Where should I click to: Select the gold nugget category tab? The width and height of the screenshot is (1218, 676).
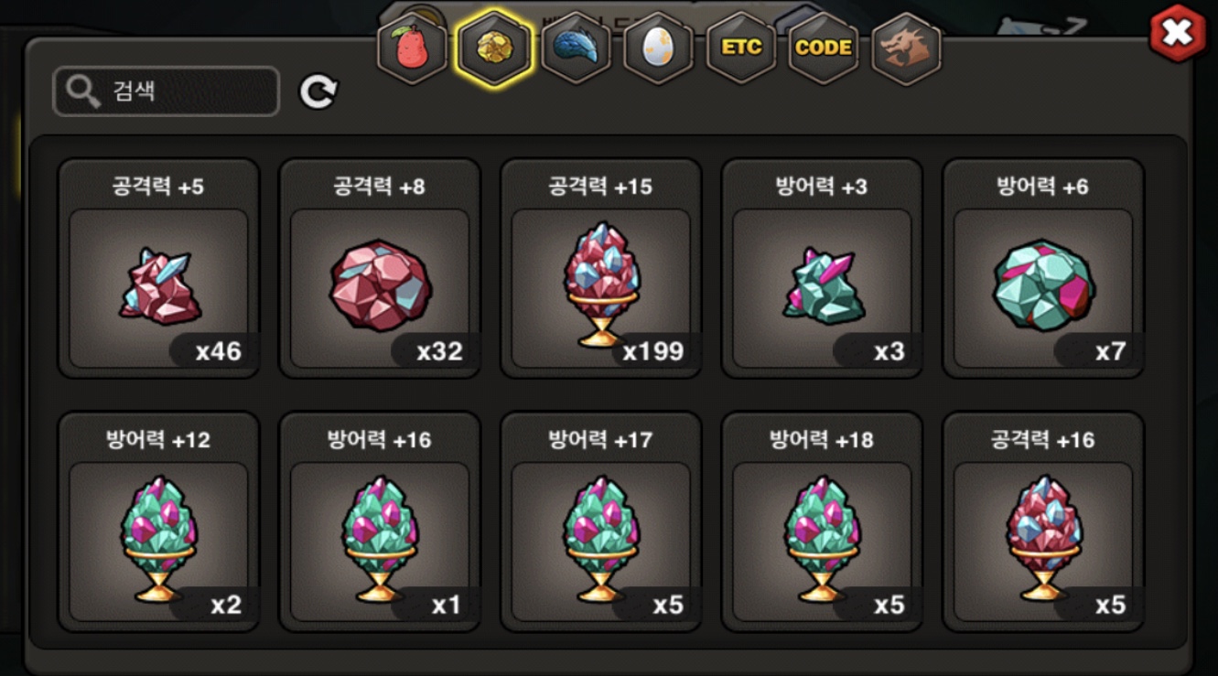494,48
